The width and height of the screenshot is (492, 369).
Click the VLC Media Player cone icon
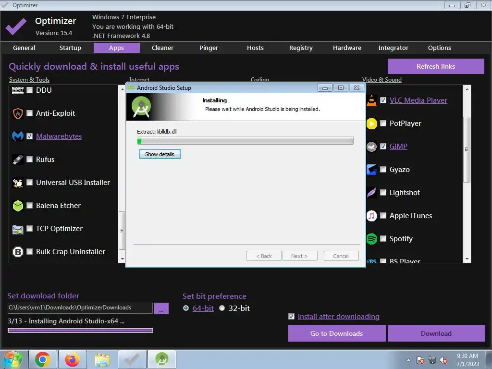[x=371, y=100]
